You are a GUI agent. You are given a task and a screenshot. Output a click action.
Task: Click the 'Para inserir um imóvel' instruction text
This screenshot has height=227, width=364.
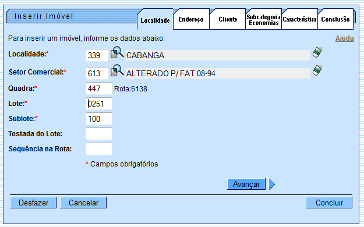click(86, 38)
